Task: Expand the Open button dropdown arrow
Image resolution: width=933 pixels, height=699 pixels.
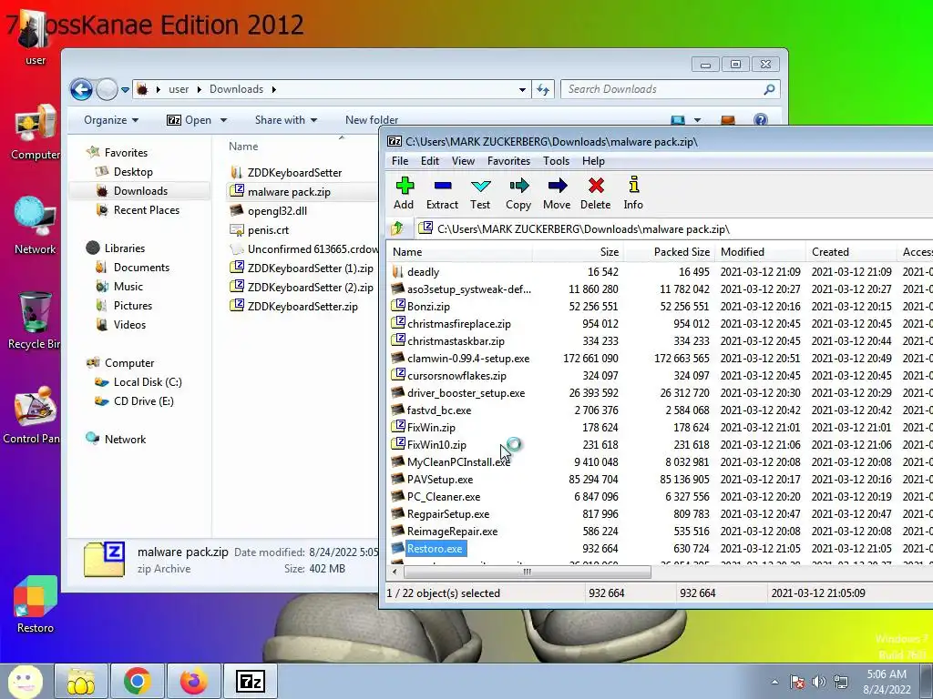Action: point(224,120)
